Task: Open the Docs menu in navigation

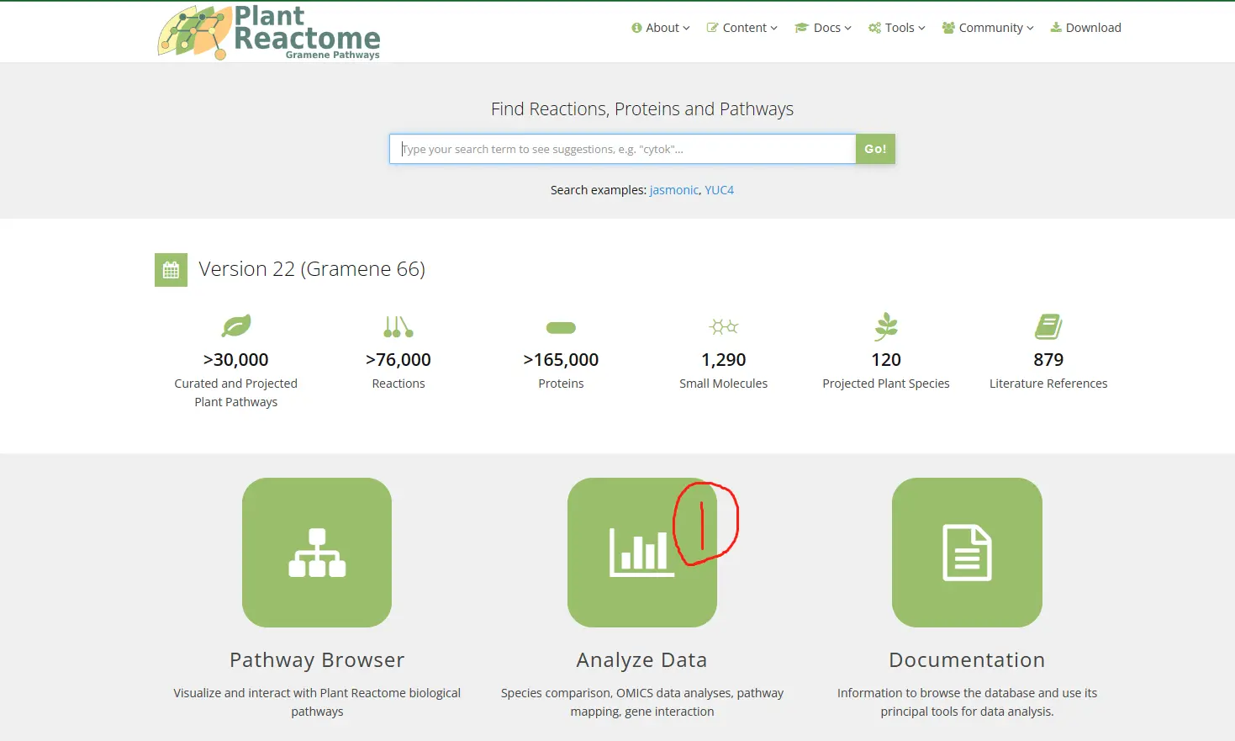Action: point(824,28)
